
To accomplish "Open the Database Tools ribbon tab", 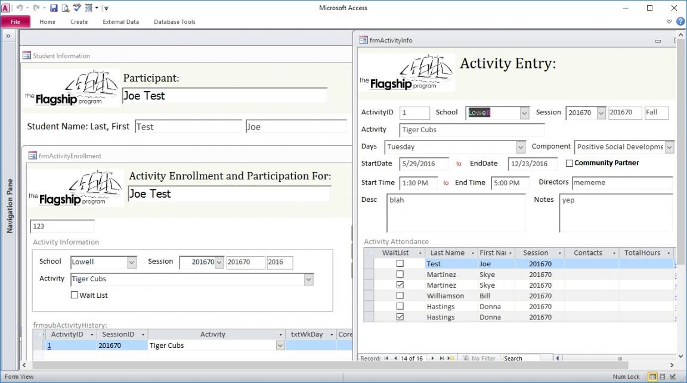I will point(174,21).
